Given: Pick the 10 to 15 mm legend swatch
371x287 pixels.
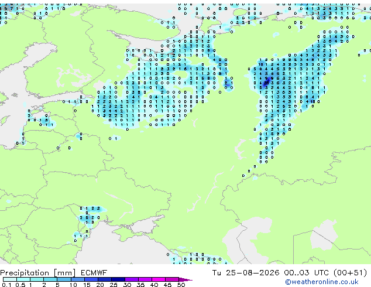Looking at the screenshot, I should click(x=77, y=279).
